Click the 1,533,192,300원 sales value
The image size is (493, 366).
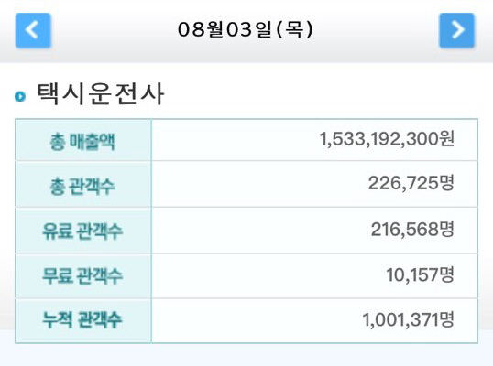pos(387,139)
